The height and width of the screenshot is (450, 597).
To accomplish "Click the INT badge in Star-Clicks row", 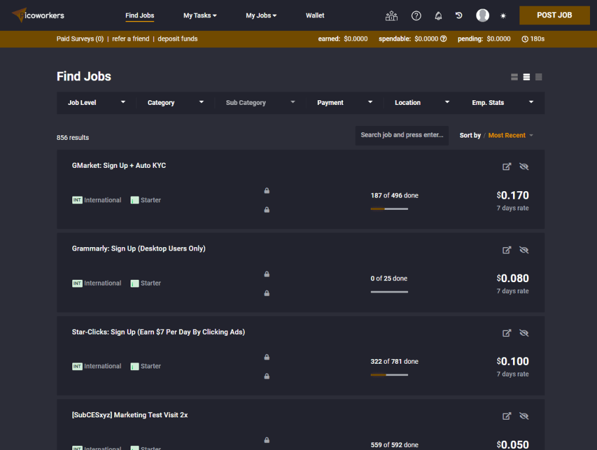I will click(x=78, y=366).
